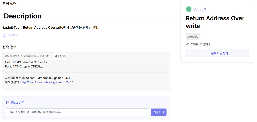Click the download icon in the problem file button
Screen dimensions: 257x122
208,53
